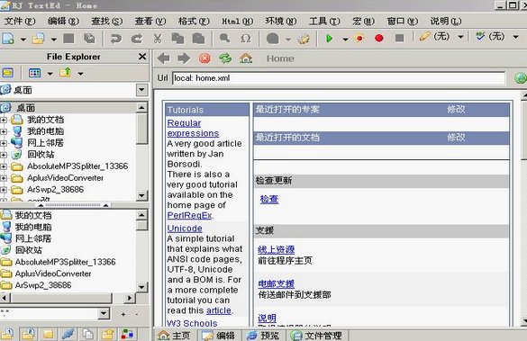Open the Unicode tutorial link

coord(185,229)
